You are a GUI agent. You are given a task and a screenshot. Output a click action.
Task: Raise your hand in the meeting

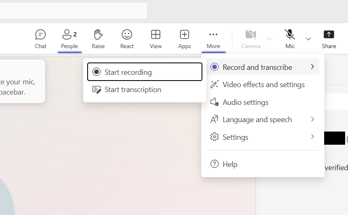(98, 39)
